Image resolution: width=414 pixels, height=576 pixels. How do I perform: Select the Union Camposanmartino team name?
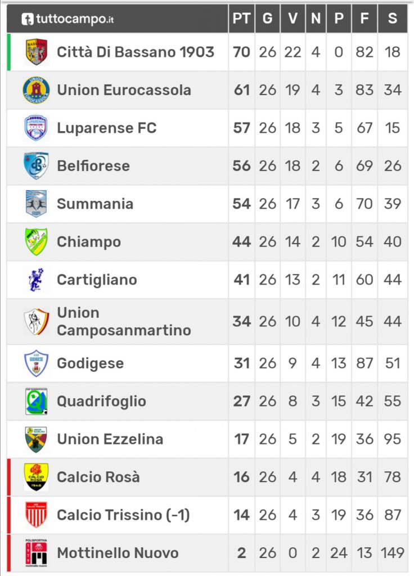(124, 321)
